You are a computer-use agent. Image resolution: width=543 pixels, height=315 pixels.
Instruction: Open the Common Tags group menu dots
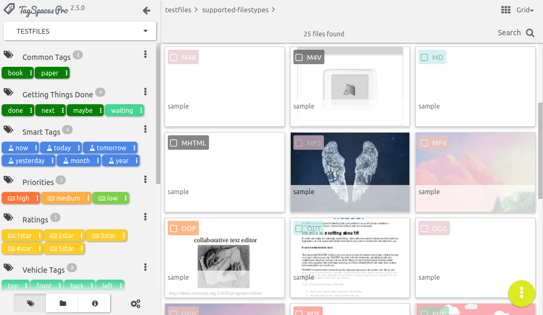pyautogui.click(x=145, y=54)
